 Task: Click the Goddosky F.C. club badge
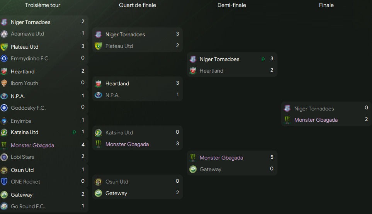(4, 108)
